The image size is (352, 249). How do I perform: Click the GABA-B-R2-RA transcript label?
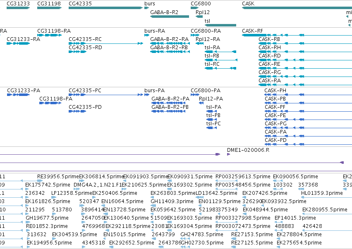[x=169, y=39]
